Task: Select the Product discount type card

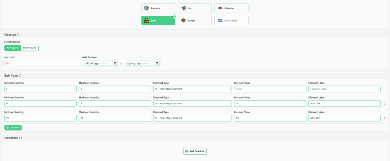Action: (158, 8)
